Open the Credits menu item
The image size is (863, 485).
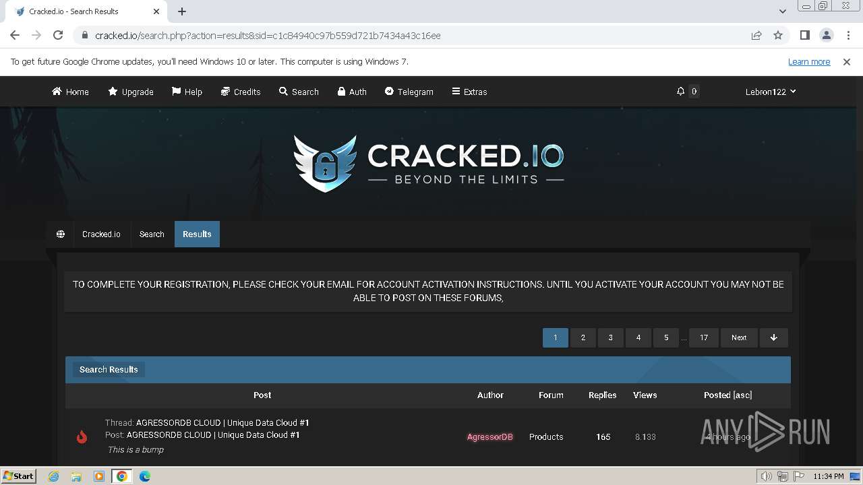241,92
